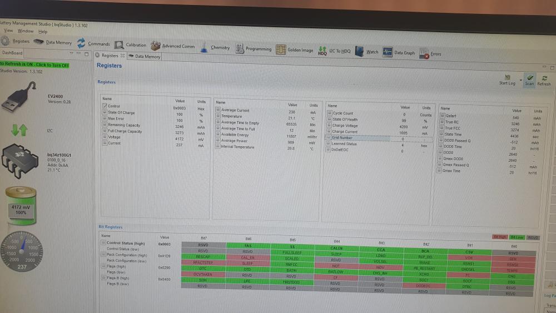Select the State Of Health row
Image resolution: width=556 pixels, height=313 pixels.
coord(379,120)
